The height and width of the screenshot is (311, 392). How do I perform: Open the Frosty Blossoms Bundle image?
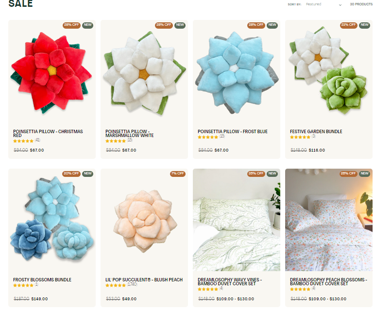(52, 219)
